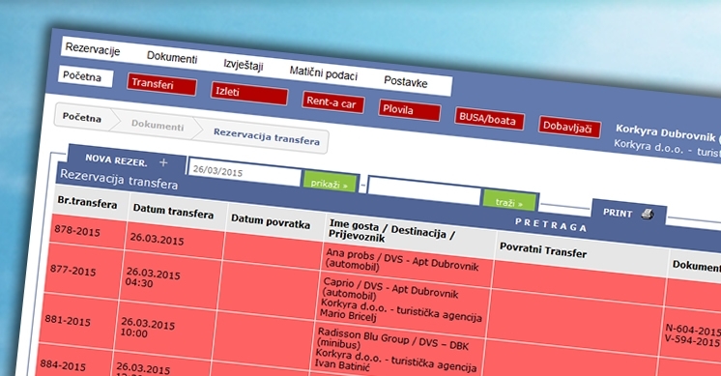Select transfer number 884-2015
This screenshot has height=376, width=721.
pos(63,365)
